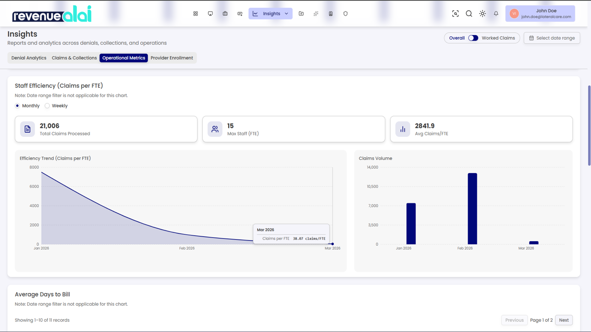Select the Weekly radio button

tap(47, 106)
